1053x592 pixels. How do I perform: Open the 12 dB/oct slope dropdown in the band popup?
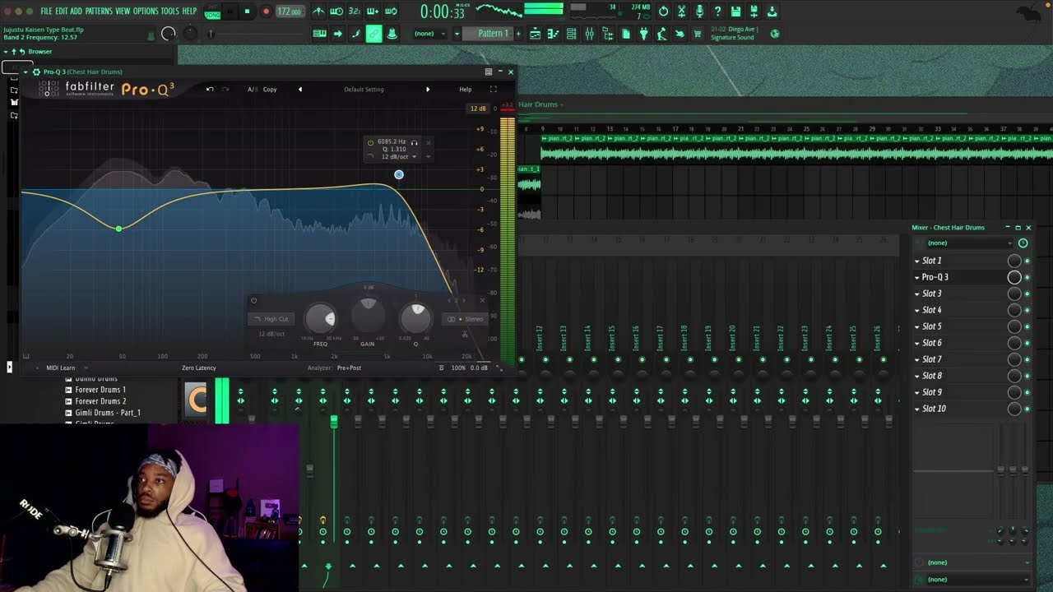399,156
